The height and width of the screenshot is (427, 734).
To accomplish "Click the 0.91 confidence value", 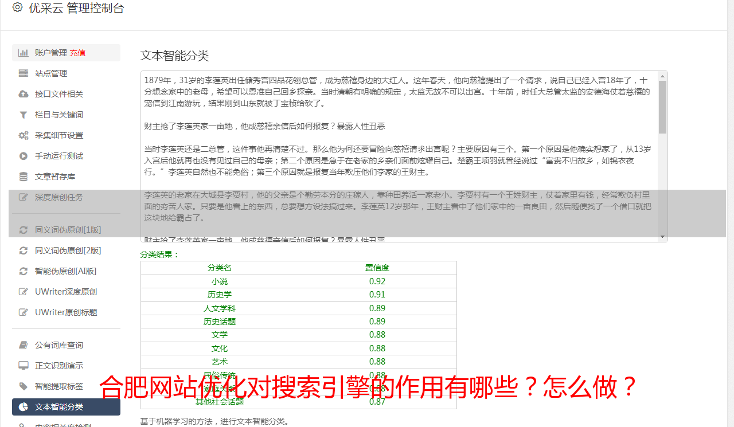I will tap(377, 295).
